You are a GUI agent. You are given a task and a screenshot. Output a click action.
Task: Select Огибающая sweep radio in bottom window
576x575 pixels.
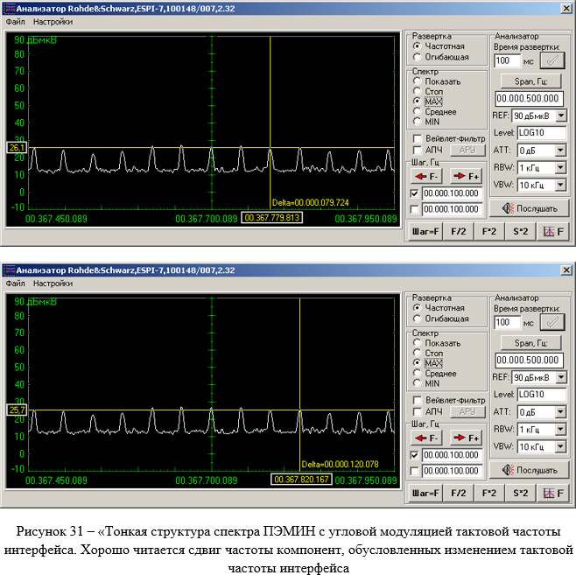click(417, 319)
